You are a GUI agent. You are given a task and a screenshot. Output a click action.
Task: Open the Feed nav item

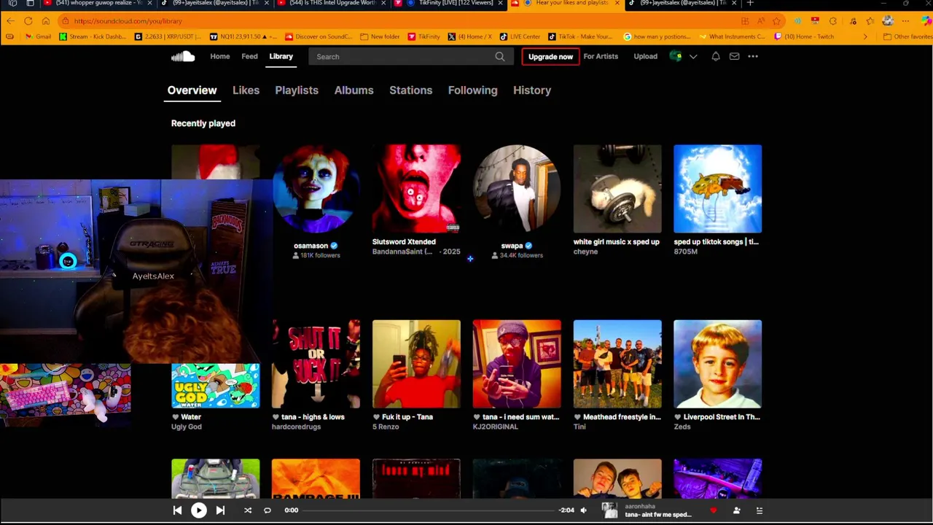tap(249, 56)
